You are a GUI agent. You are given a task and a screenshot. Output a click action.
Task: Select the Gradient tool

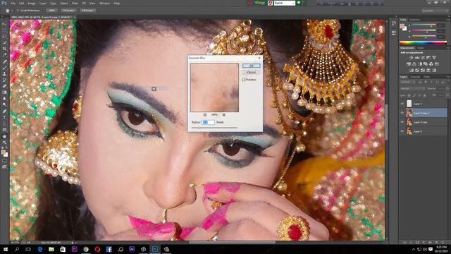pyautogui.click(x=4, y=92)
